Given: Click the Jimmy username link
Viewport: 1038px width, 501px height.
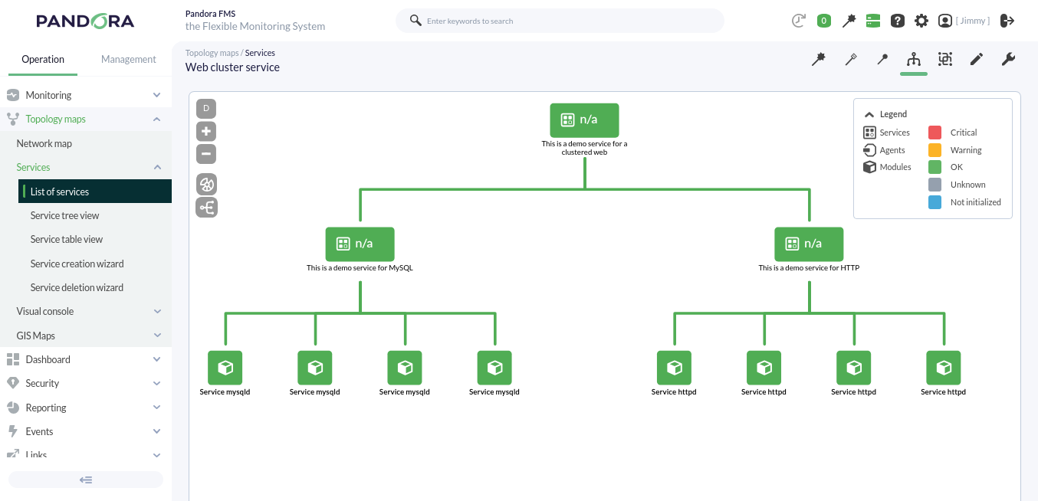Looking at the screenshot, I should coord(973,21).
